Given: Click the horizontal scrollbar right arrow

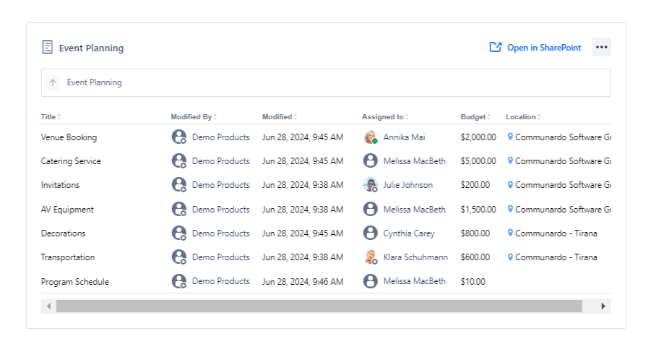Looking at the screenshot, I should [x=603, y=306].
